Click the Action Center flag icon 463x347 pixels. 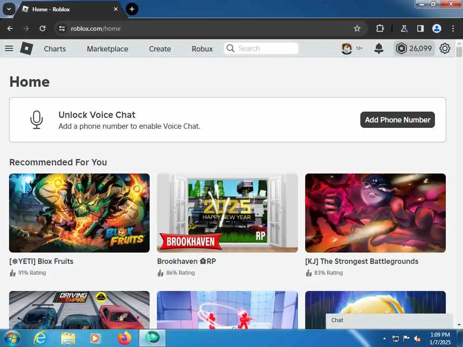(406, 338)
